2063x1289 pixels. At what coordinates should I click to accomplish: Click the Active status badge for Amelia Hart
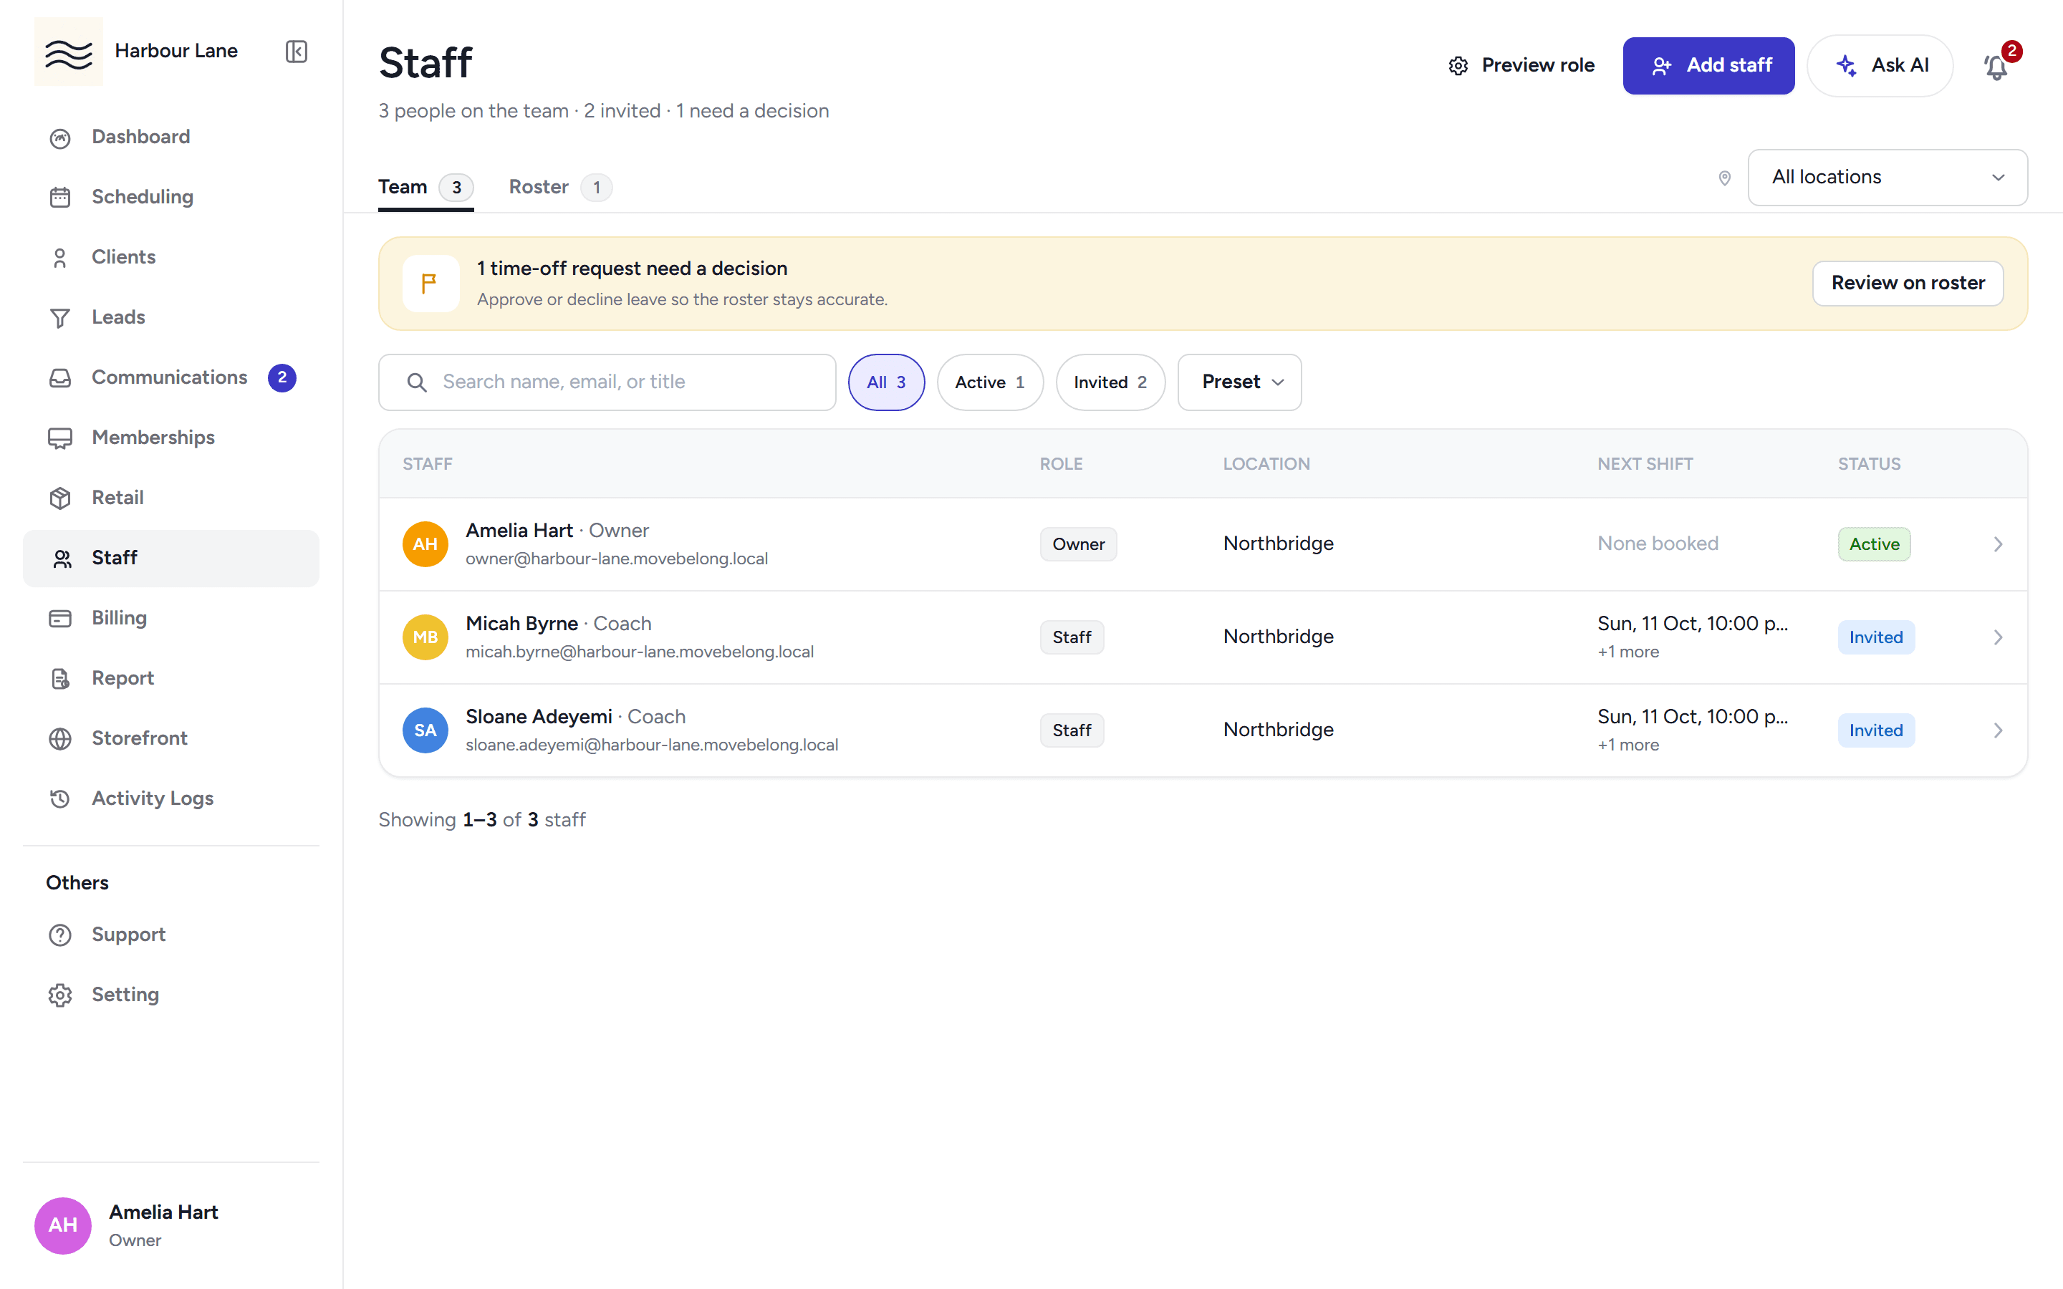(x=1874, y=544)
